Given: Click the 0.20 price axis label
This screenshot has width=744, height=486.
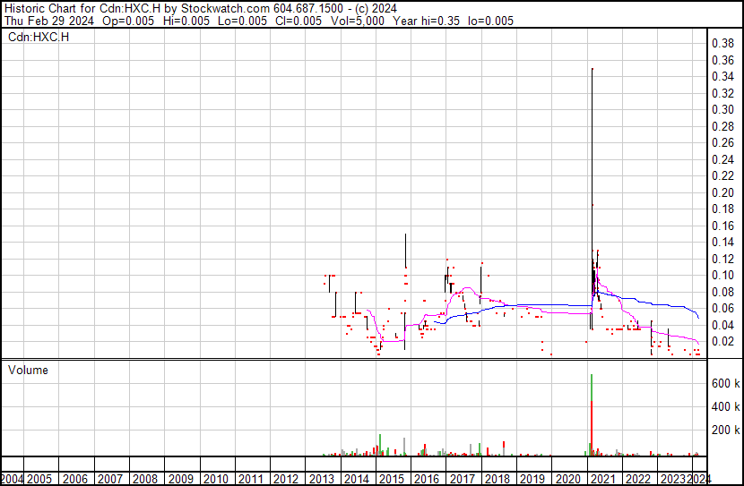Looking at the screenshot, I should pos(722,192).
